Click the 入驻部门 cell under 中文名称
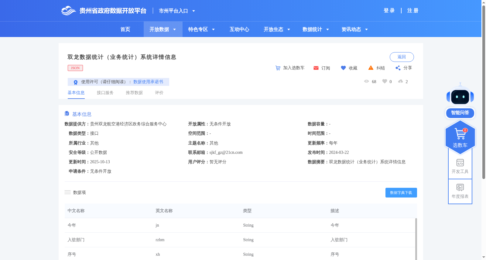The image size is (486, 260). pyautogui.click(x=76, y=240)
